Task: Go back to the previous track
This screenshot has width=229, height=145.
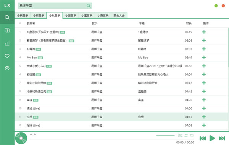Action: coord(203,138)
